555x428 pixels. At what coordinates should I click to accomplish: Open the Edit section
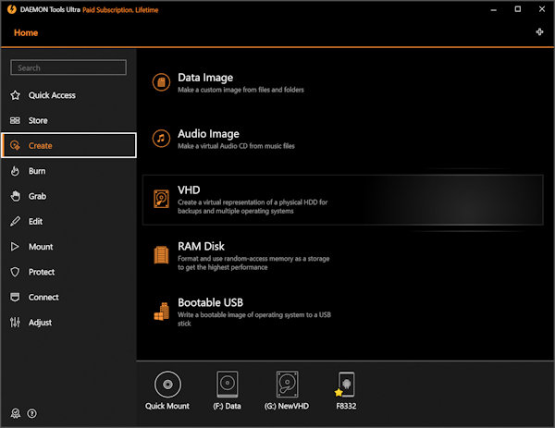tap(68, 222)
